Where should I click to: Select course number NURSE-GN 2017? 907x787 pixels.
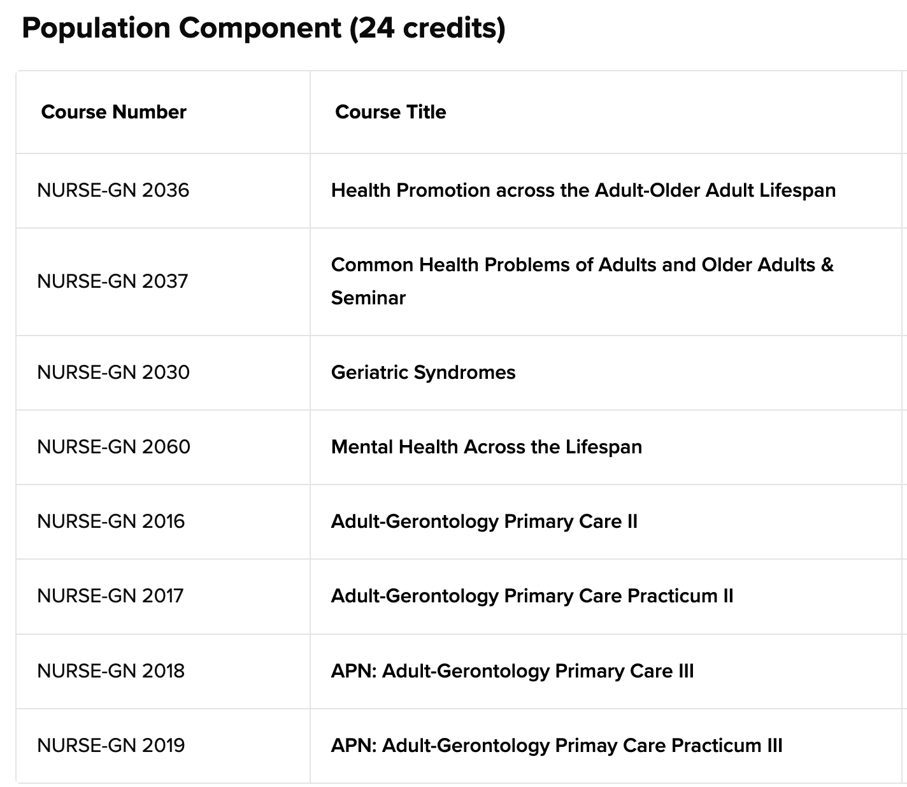[111, 596]
